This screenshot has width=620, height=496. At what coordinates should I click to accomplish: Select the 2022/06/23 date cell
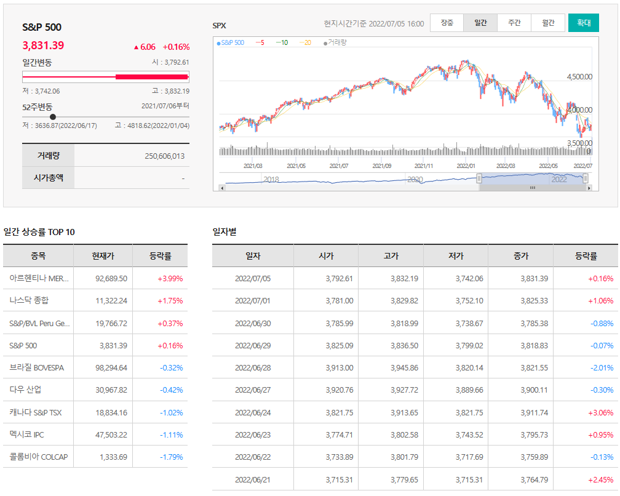click(x=253, y=434)
